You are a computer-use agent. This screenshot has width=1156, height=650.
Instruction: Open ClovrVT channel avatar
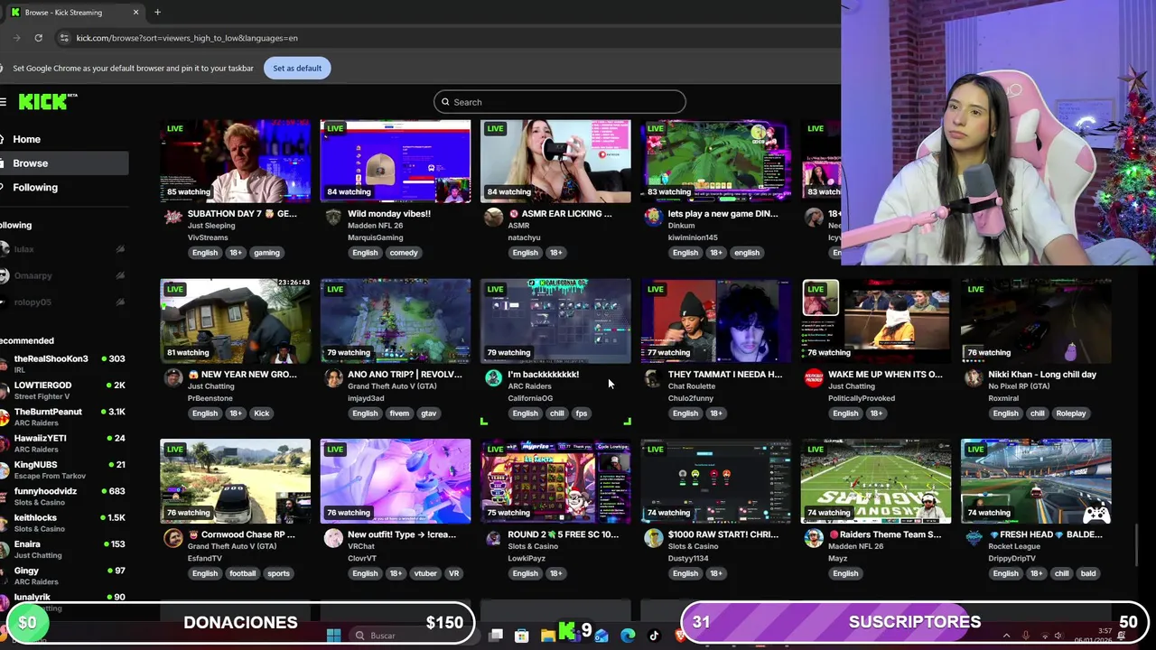pos(333,537)
